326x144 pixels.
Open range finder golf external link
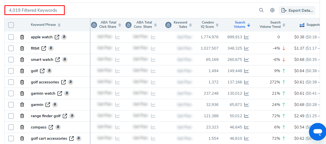[x=65, y=116]
